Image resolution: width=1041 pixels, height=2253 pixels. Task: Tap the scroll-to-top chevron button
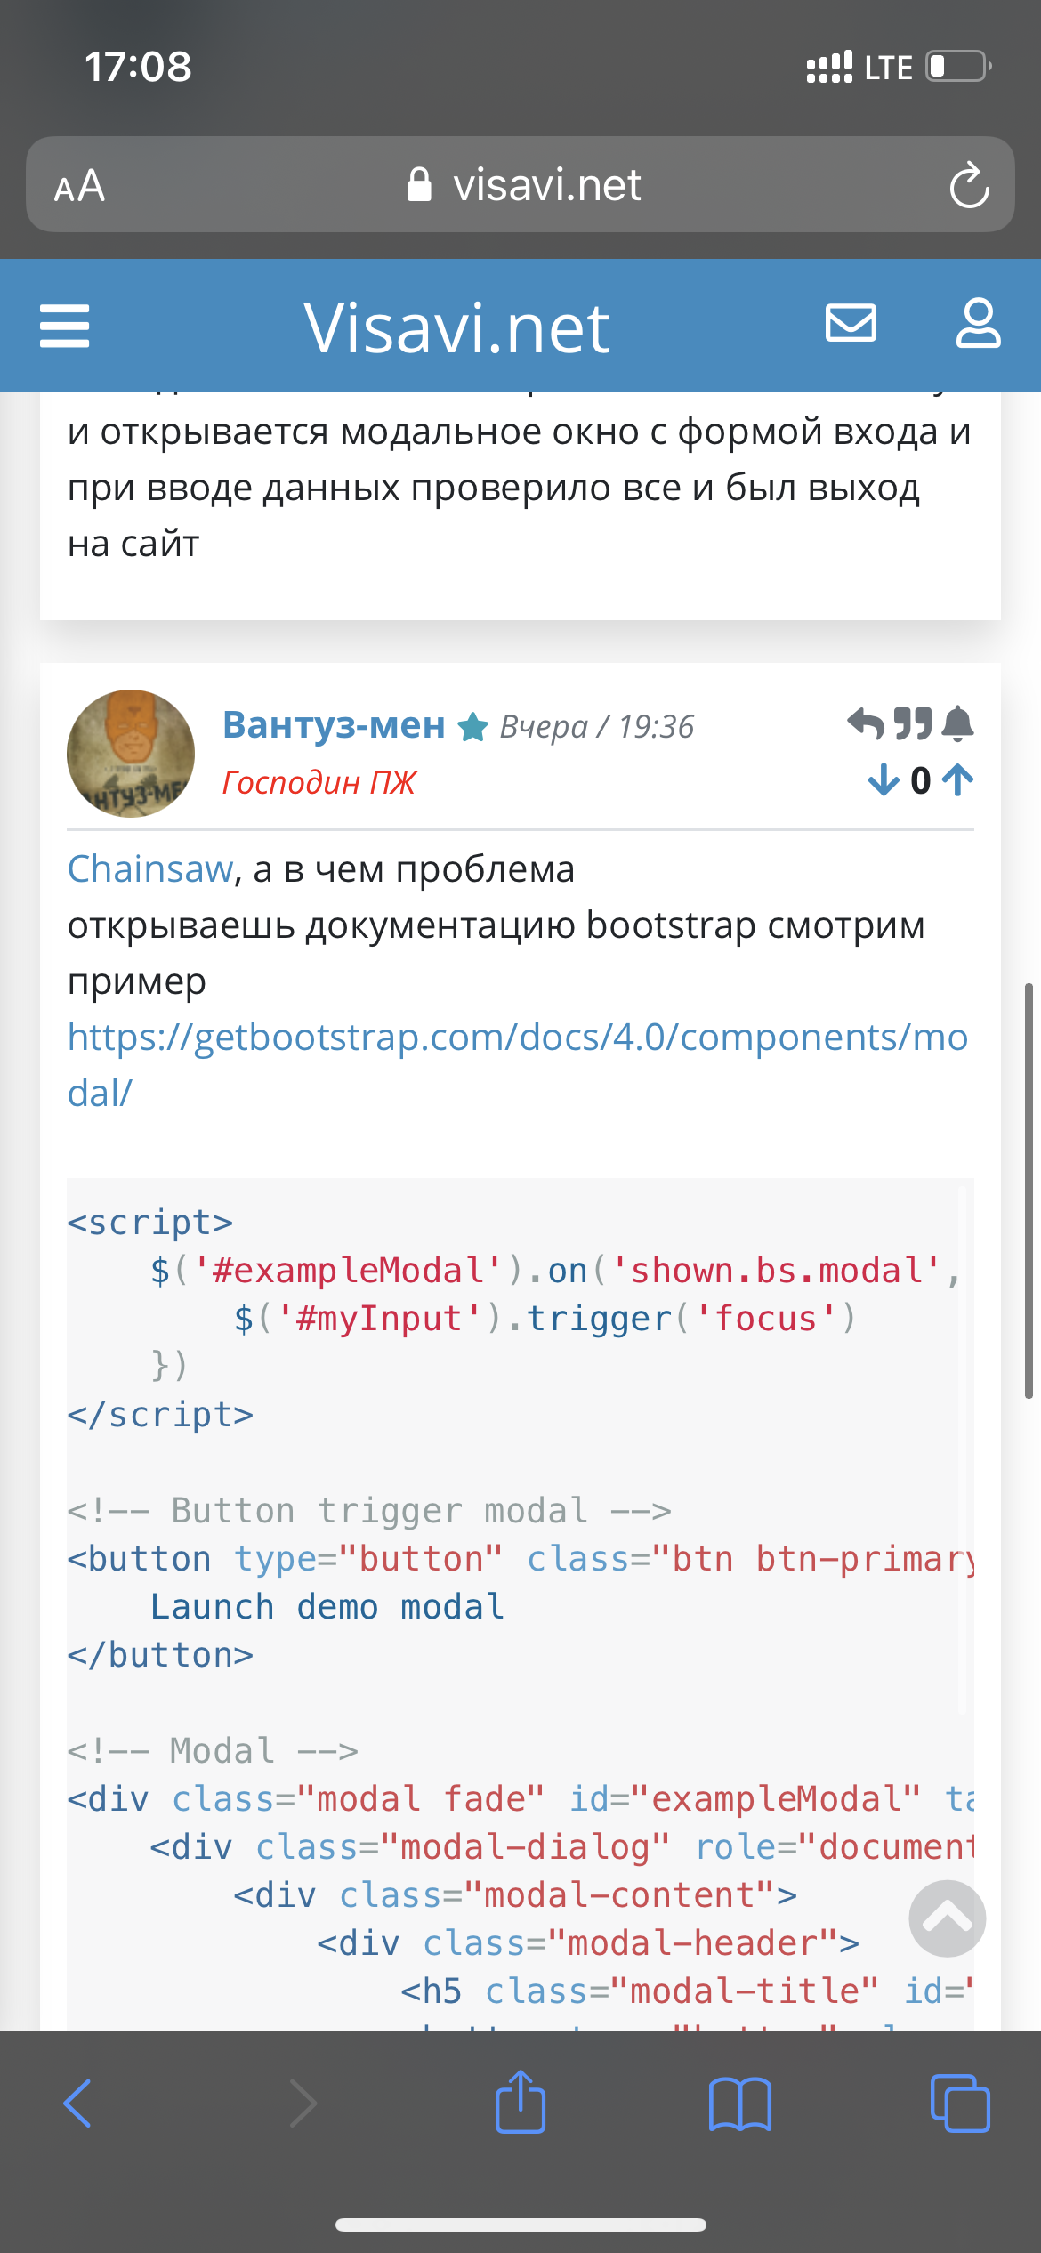pyautogui.click(x=947, y=1918)
